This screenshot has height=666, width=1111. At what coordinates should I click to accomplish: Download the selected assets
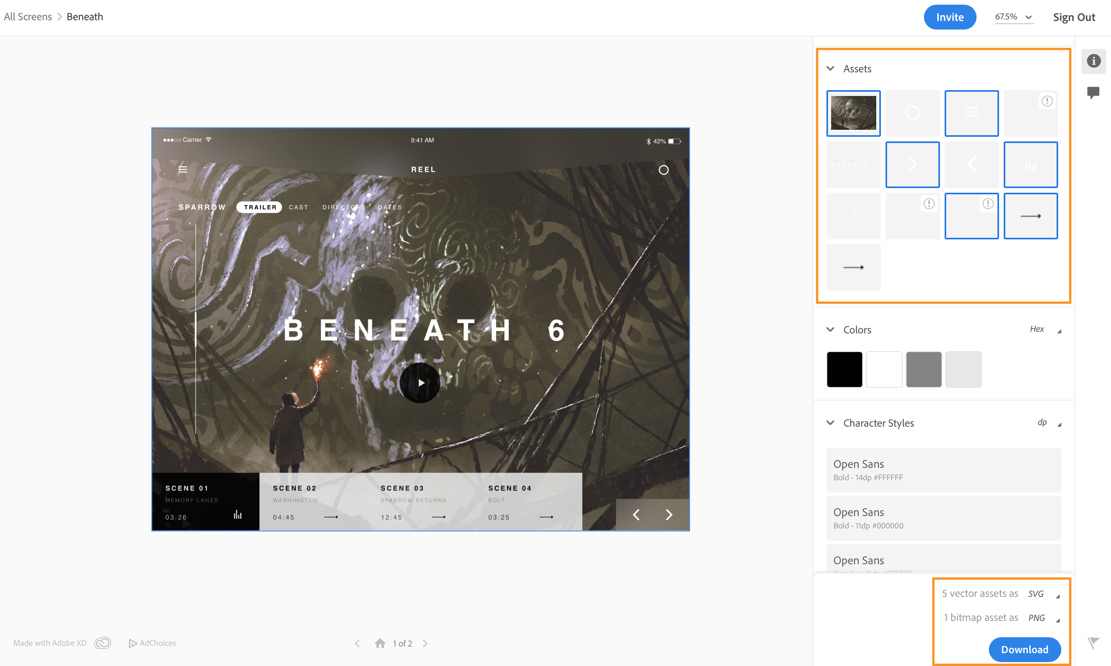1024,649
